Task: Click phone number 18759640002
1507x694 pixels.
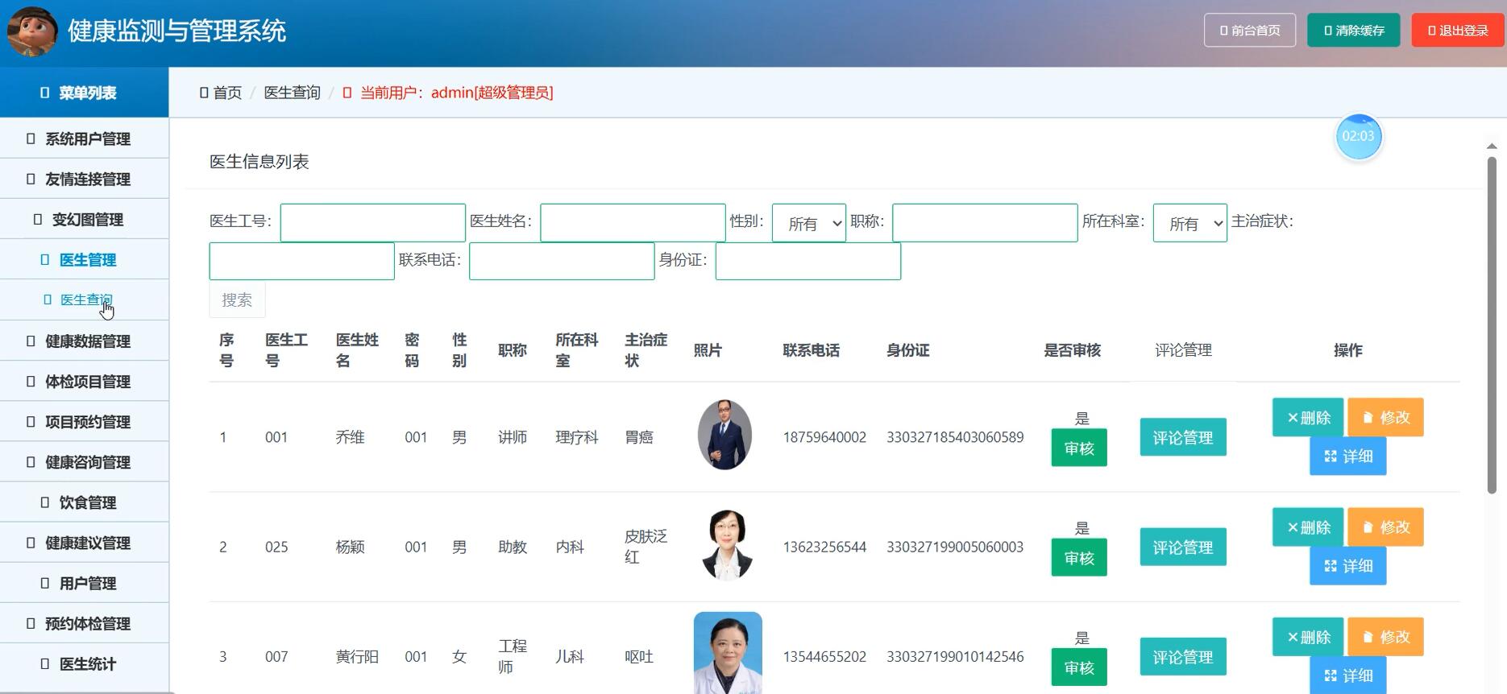Action: point(824,437)
